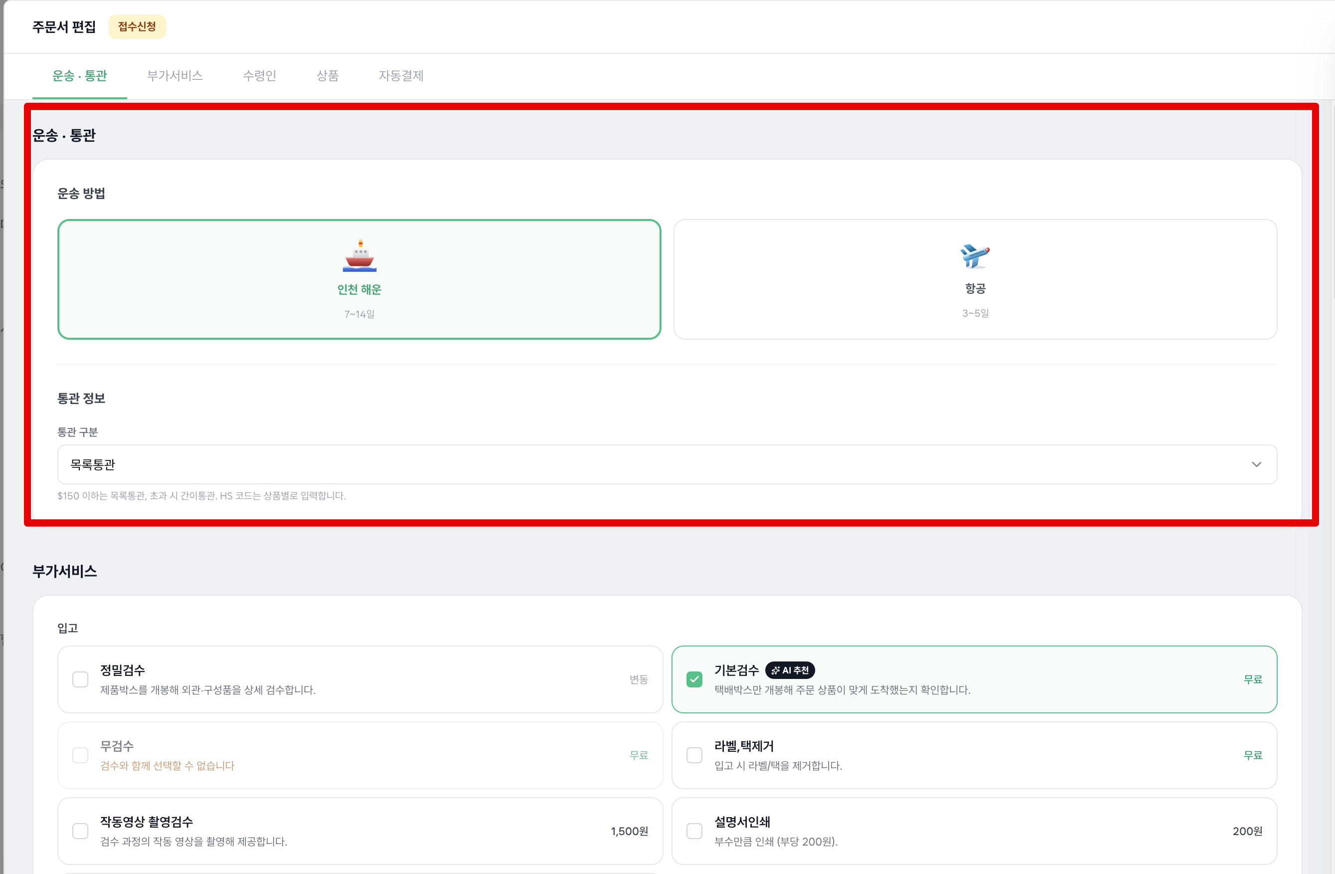
Task: Select the 항공 shipping method card
Action: (x=975, y=279)
